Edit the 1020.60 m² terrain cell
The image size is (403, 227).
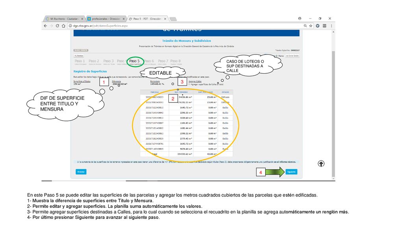tap(181, 118)
